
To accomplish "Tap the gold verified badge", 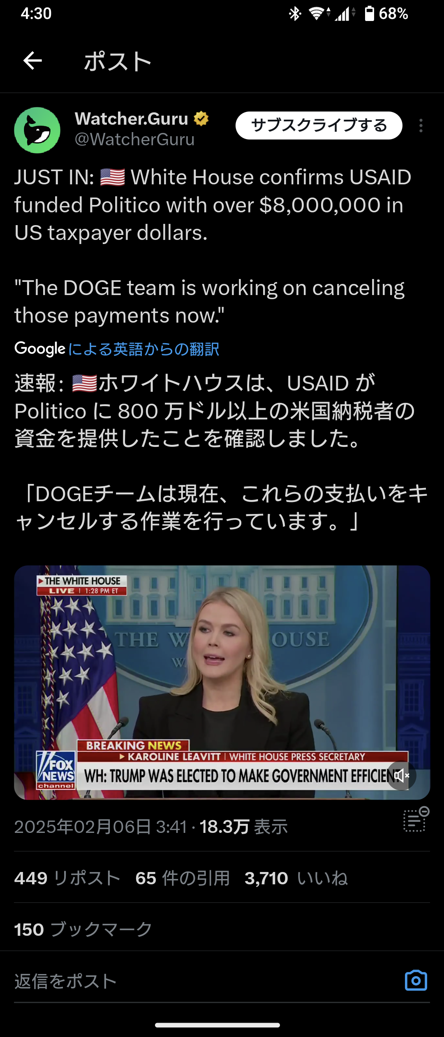I will click(201, 119).
